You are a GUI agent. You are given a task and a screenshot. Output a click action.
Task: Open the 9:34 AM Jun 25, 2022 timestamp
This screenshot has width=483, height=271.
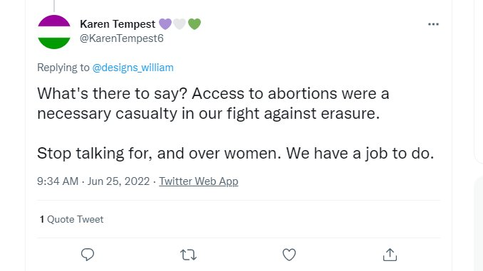(93, 181)
